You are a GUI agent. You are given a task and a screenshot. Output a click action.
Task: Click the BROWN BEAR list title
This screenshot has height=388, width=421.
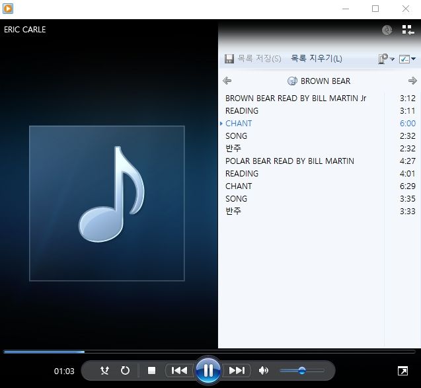pyautogui.click(x=325, y=81)
